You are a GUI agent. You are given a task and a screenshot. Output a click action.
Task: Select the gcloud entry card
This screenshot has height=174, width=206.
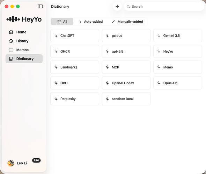[126, 35]
